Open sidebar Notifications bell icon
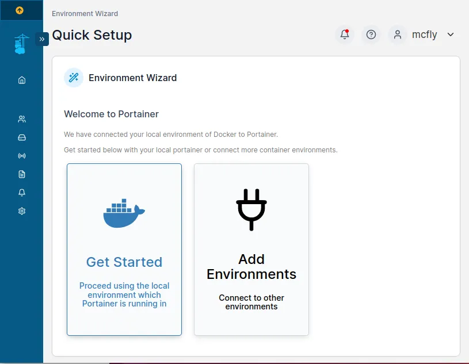 (22, 193)
